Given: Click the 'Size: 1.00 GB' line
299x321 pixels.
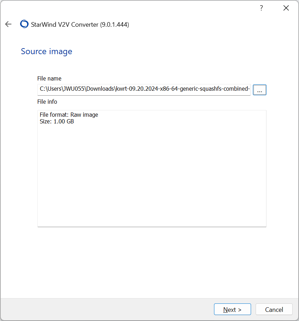Looking at the screenshot, I should (x=57, y=122).
